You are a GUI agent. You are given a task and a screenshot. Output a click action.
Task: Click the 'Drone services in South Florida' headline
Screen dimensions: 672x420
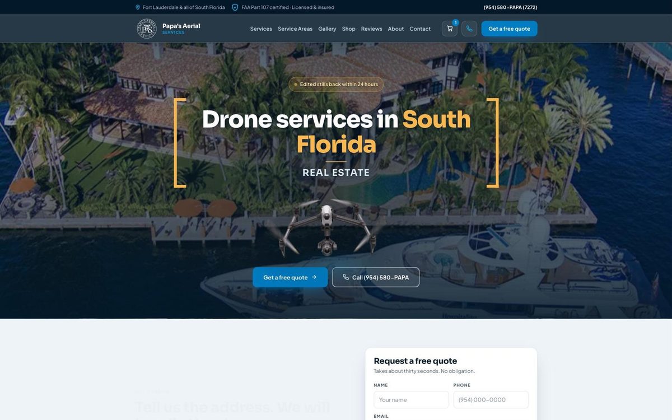(x=336, y=132)
